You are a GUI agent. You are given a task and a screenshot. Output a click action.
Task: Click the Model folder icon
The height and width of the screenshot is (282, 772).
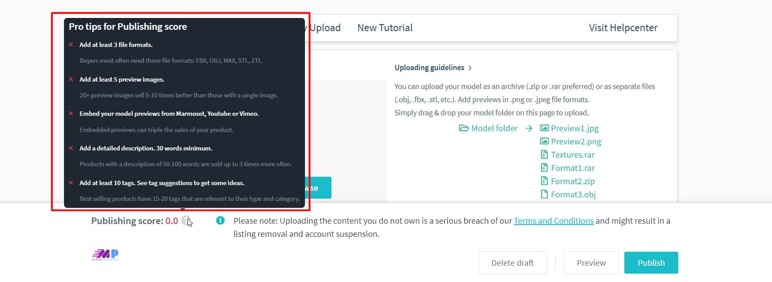[x=464, y=128]
